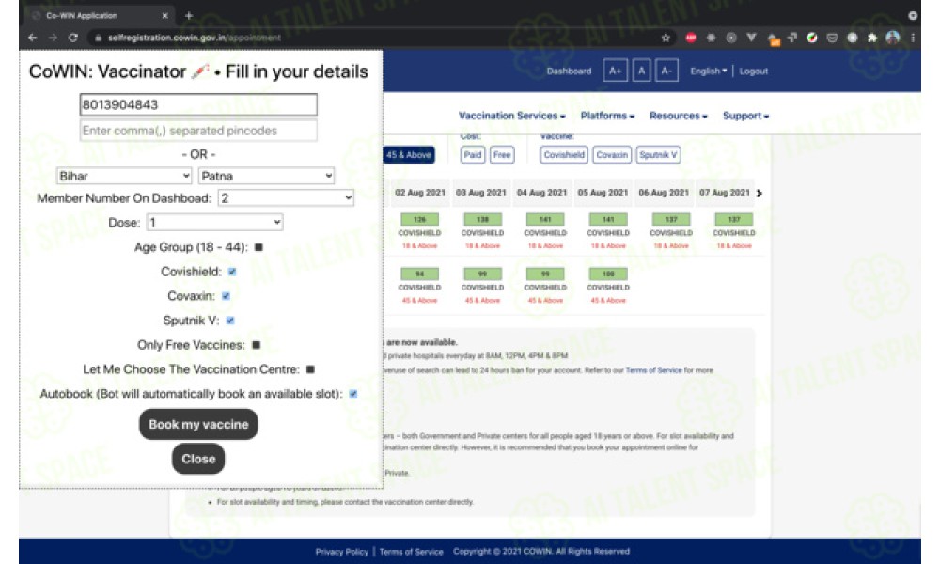Toggle the Paid cost filter
Viewport: 940px width, 564px height.
[473, 155]
